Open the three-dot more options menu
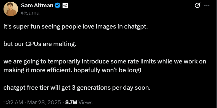This screenshot has width=217, height=108. coord(207,6)
